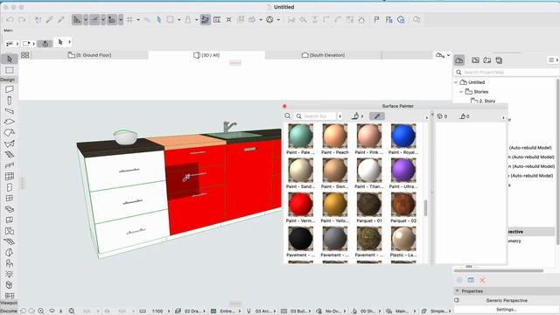This screenshot has width=560, height=315.
Task: Select the Shell tool
Action: click(x=10, y=143)
